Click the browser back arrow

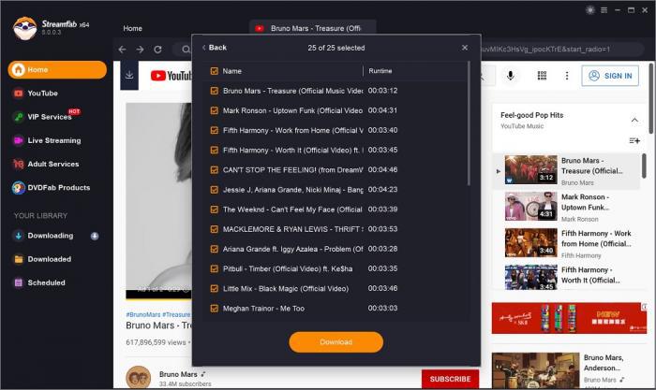(122, 50)
